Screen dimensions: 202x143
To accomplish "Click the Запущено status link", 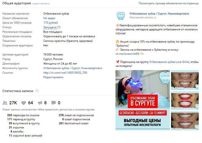I will [x=50, y=27].
